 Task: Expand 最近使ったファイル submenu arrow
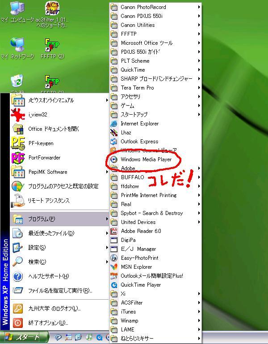[107, 233]
